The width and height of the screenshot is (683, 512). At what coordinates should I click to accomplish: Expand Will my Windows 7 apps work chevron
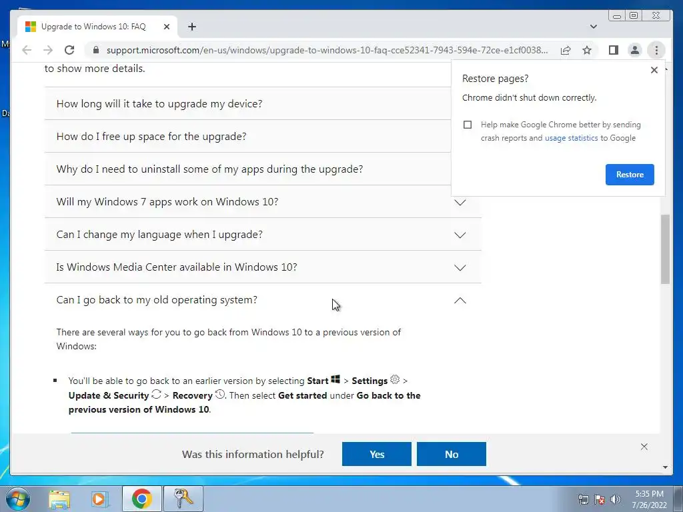click(460, 203)
